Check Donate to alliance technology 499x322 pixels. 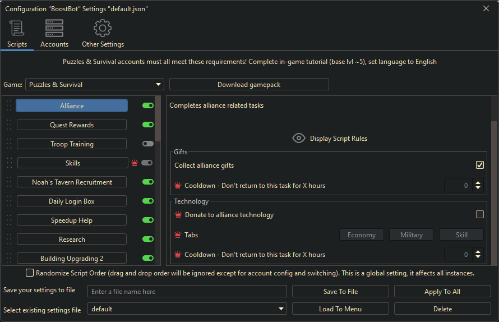(x=479, y=214)
